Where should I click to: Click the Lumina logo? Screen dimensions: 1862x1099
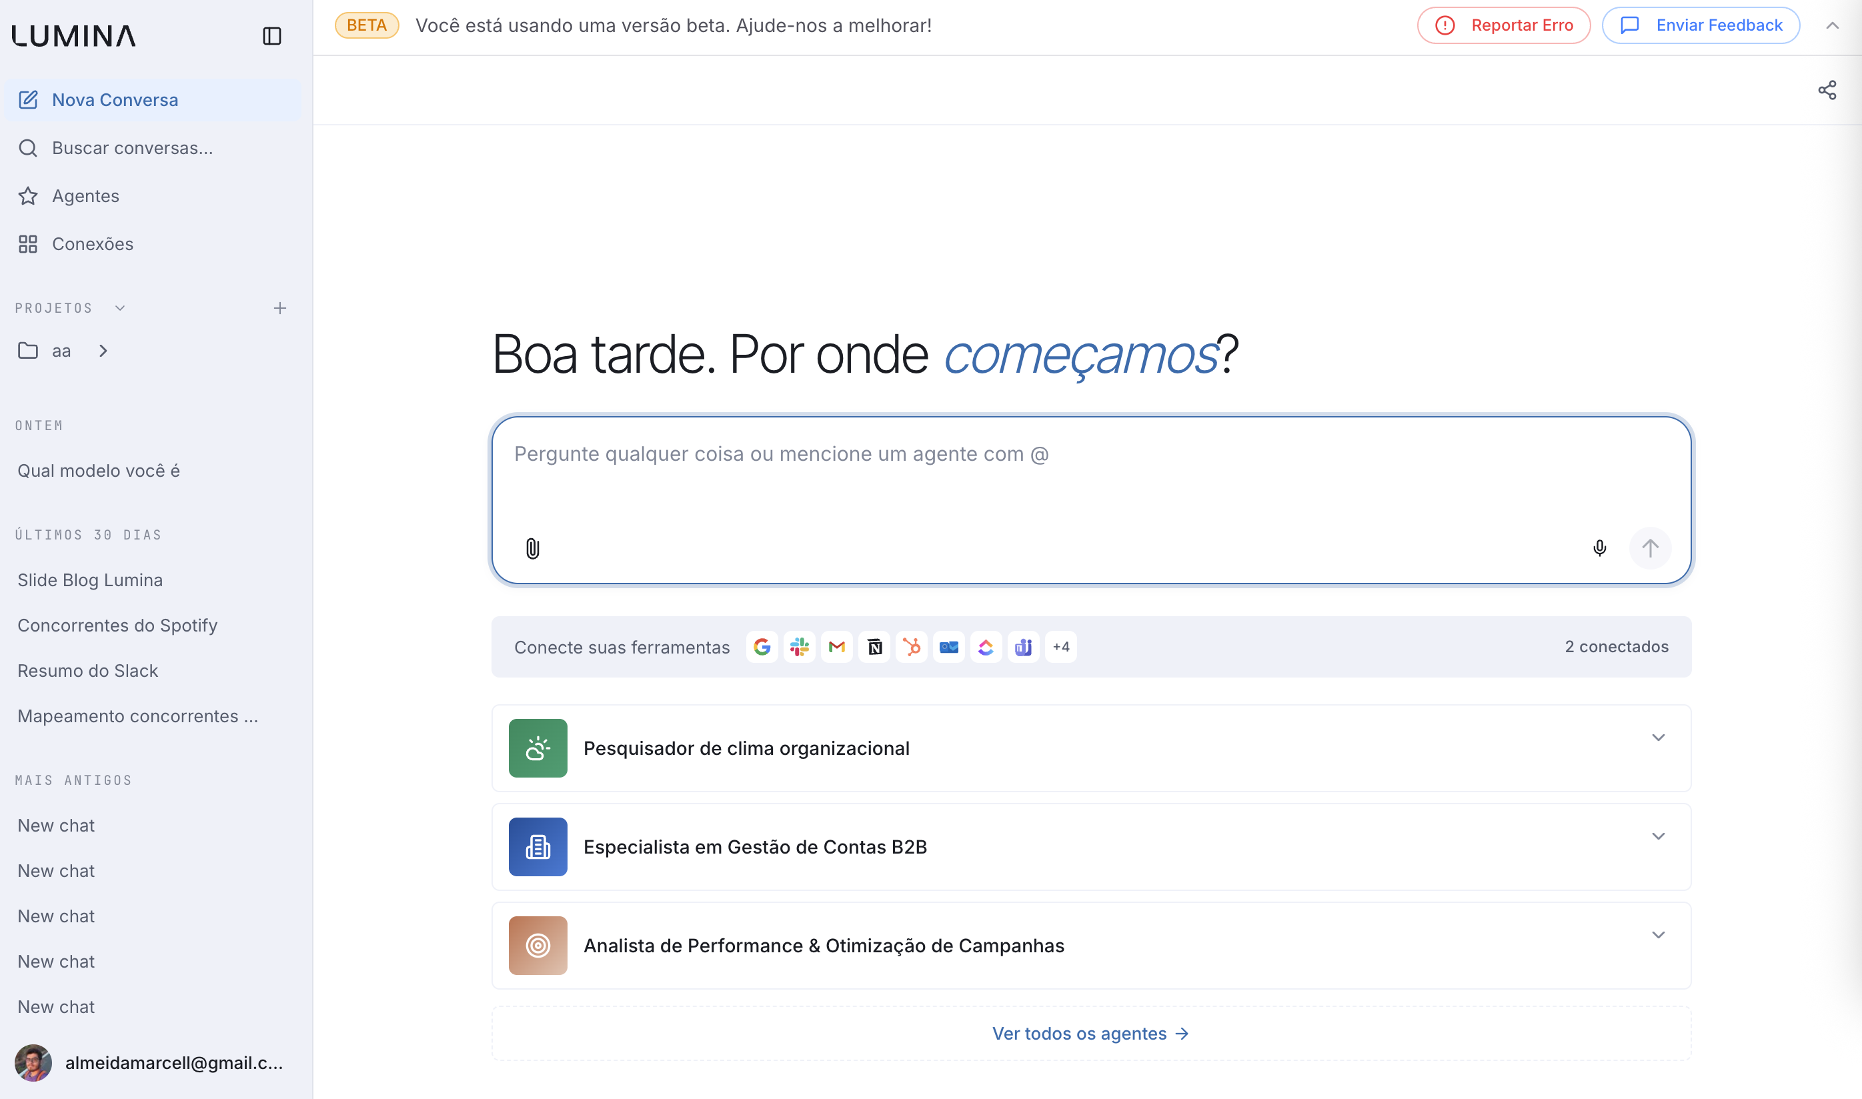pos(74,35)
